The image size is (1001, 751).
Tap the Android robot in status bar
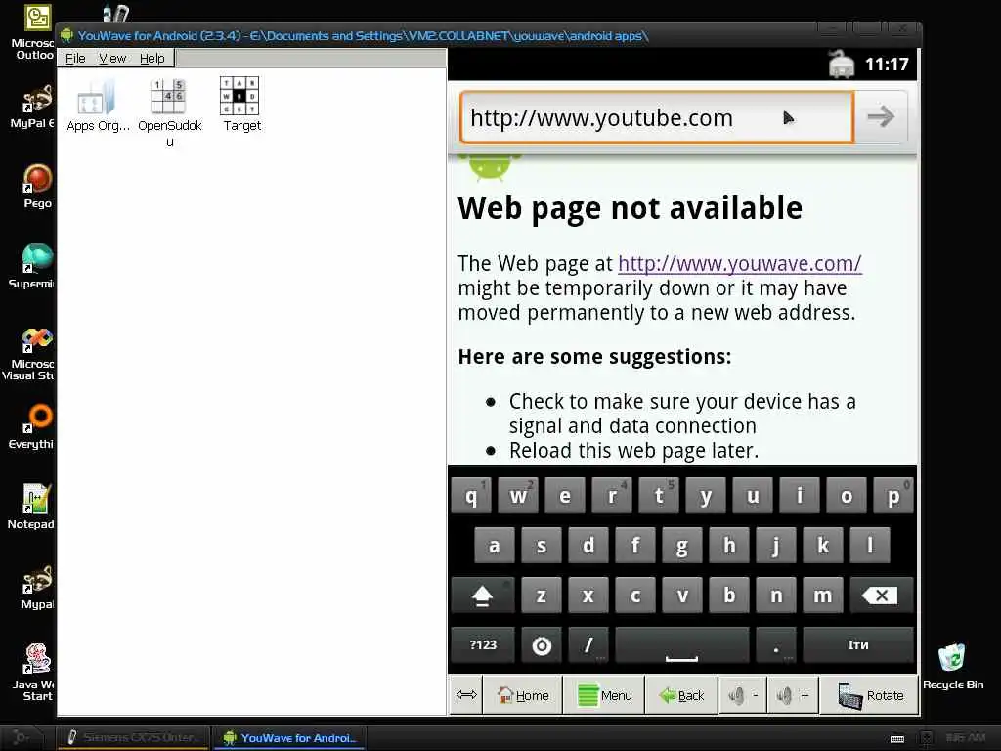click(842, 64)
